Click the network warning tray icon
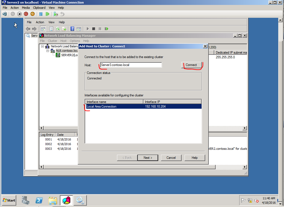This screenshot has width=284, height=207. (x=250, y=200)
